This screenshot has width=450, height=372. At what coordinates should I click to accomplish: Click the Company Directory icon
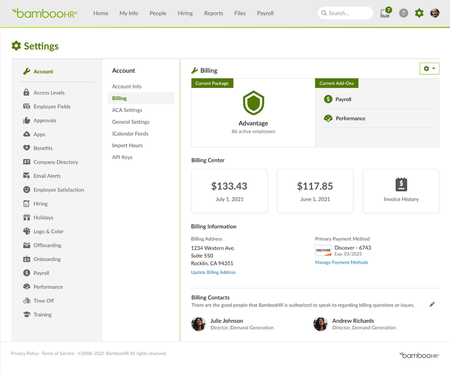point(26,162)
